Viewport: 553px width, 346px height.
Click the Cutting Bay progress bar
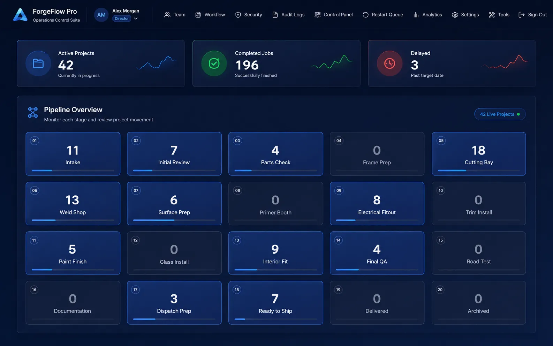click(x=479, y=171)
